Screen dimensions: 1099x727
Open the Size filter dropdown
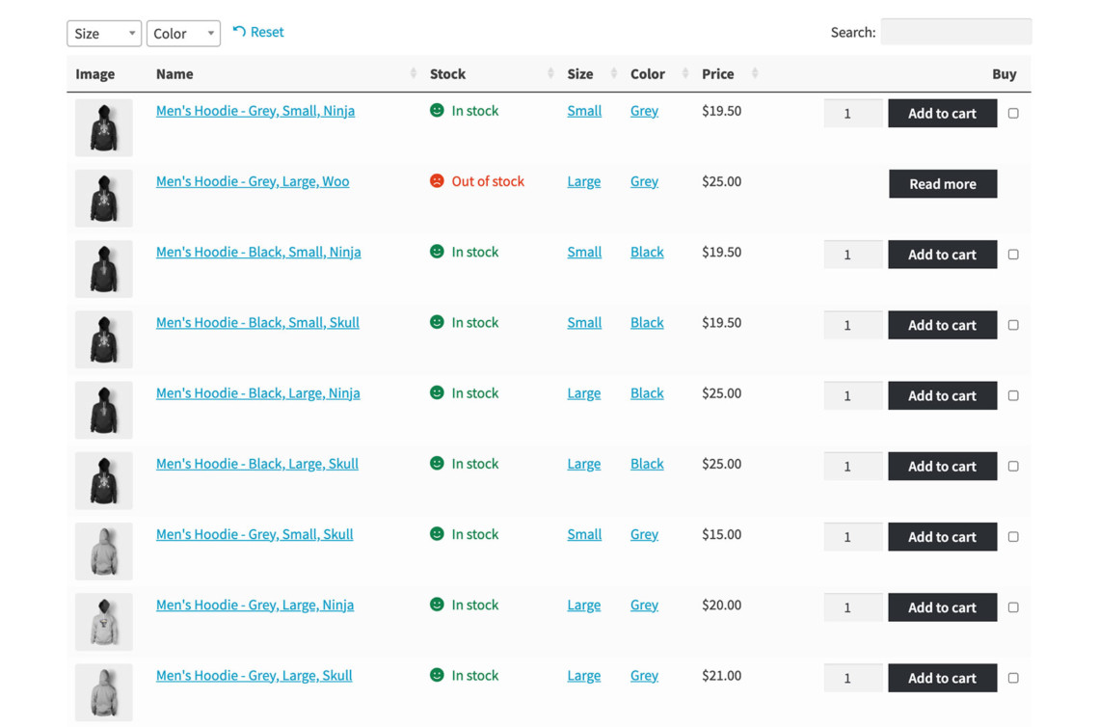coord(103,33)
